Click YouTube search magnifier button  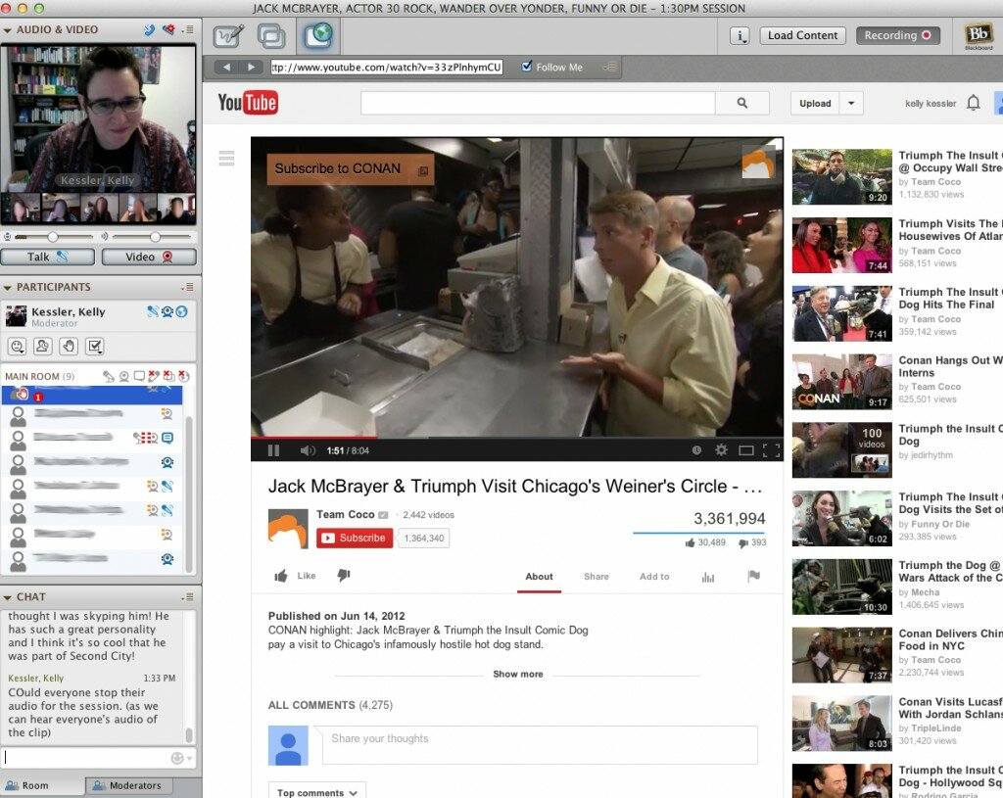tap(742, 103)
